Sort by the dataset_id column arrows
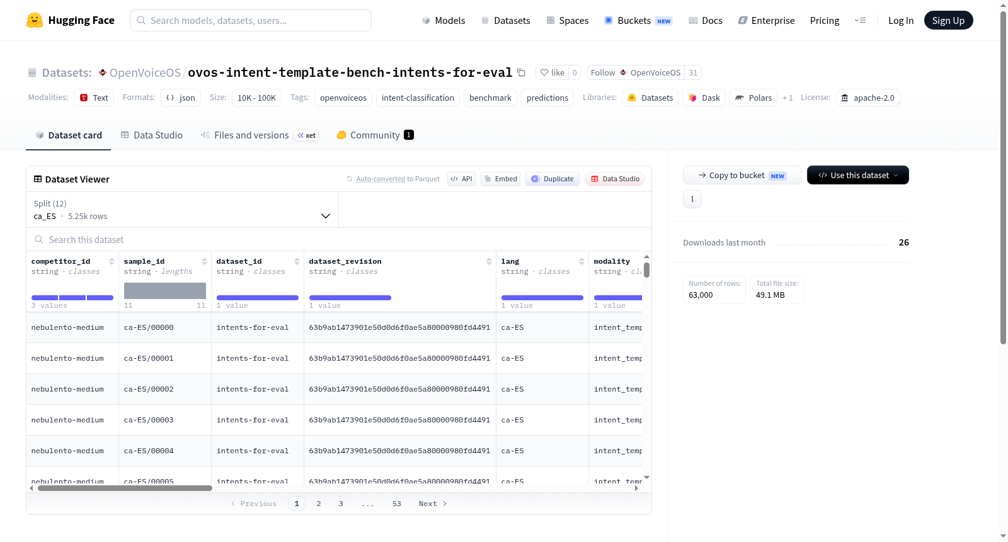The height and width of the screenshot is (542, 1008). pyautogui.click(x=297, y=261)
